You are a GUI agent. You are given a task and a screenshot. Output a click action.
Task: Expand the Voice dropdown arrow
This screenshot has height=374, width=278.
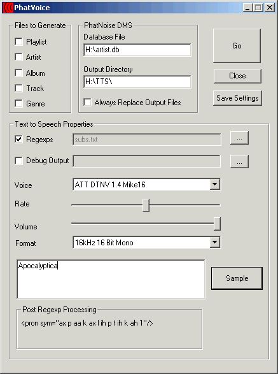[x=214, y=184]
